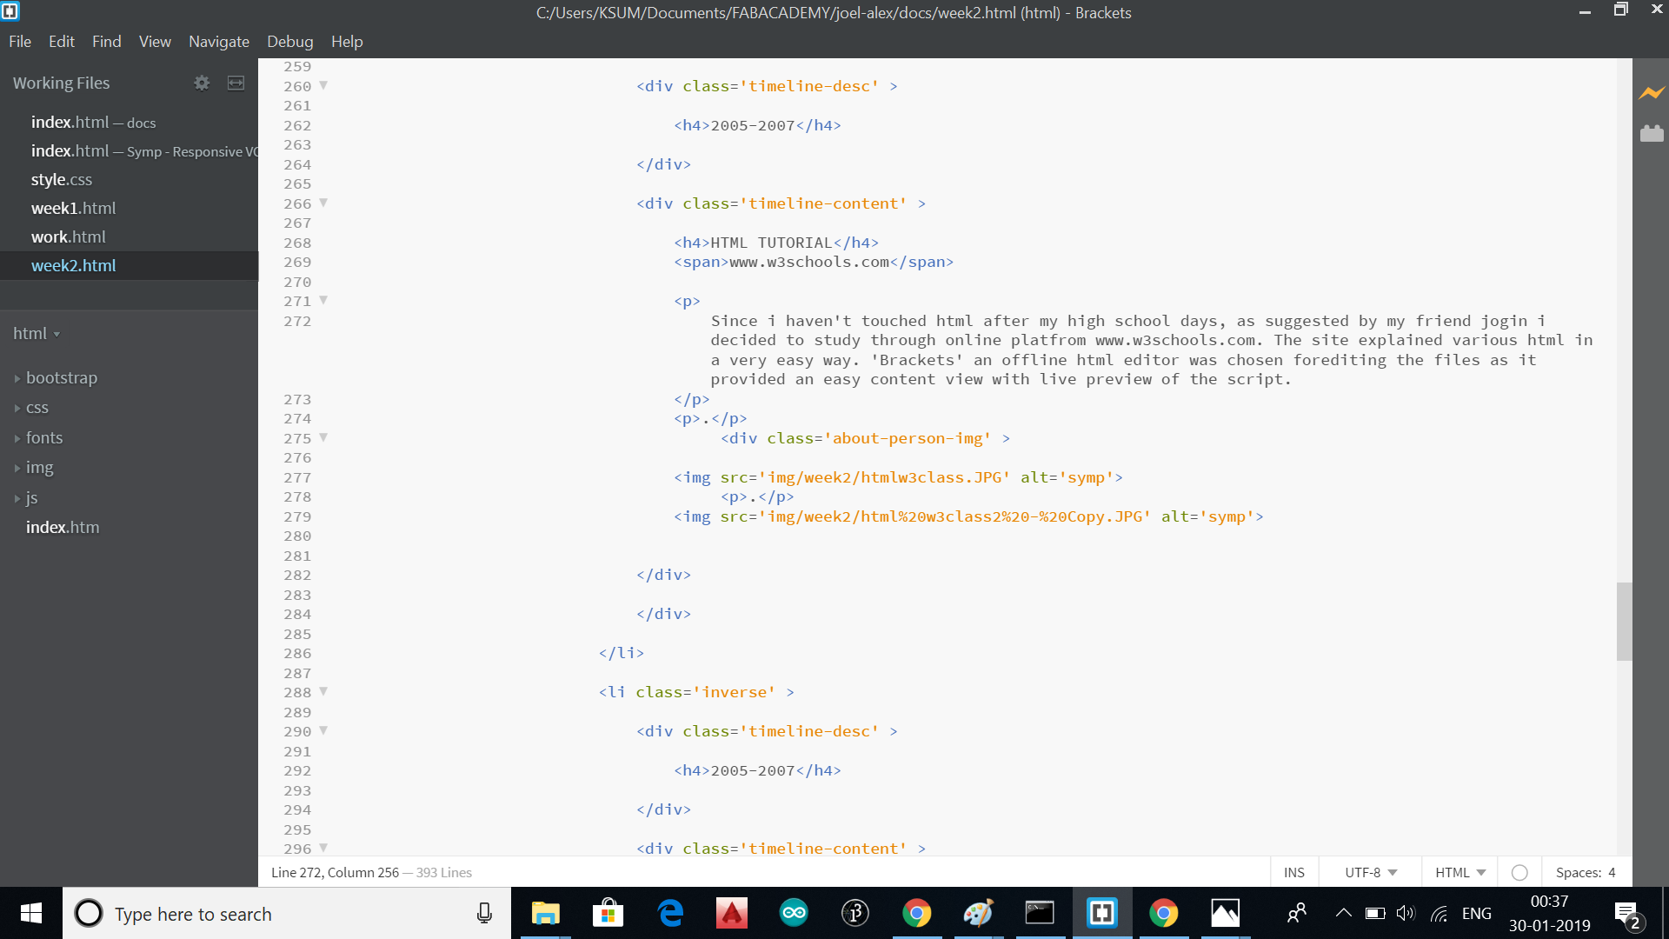Open style.css in working files
1669x939 pixels.
click(61, 179)
